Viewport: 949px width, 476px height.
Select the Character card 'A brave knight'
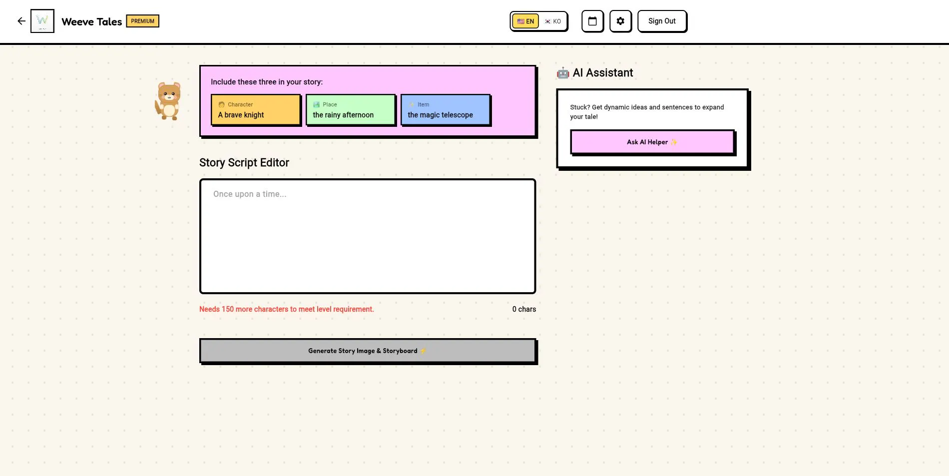coord(256,109)
